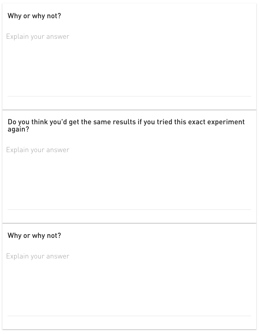The height and width of the screenshot is (334, 260).
Task: Focus the placeholder under the same-results question
Action: point(38,150)
